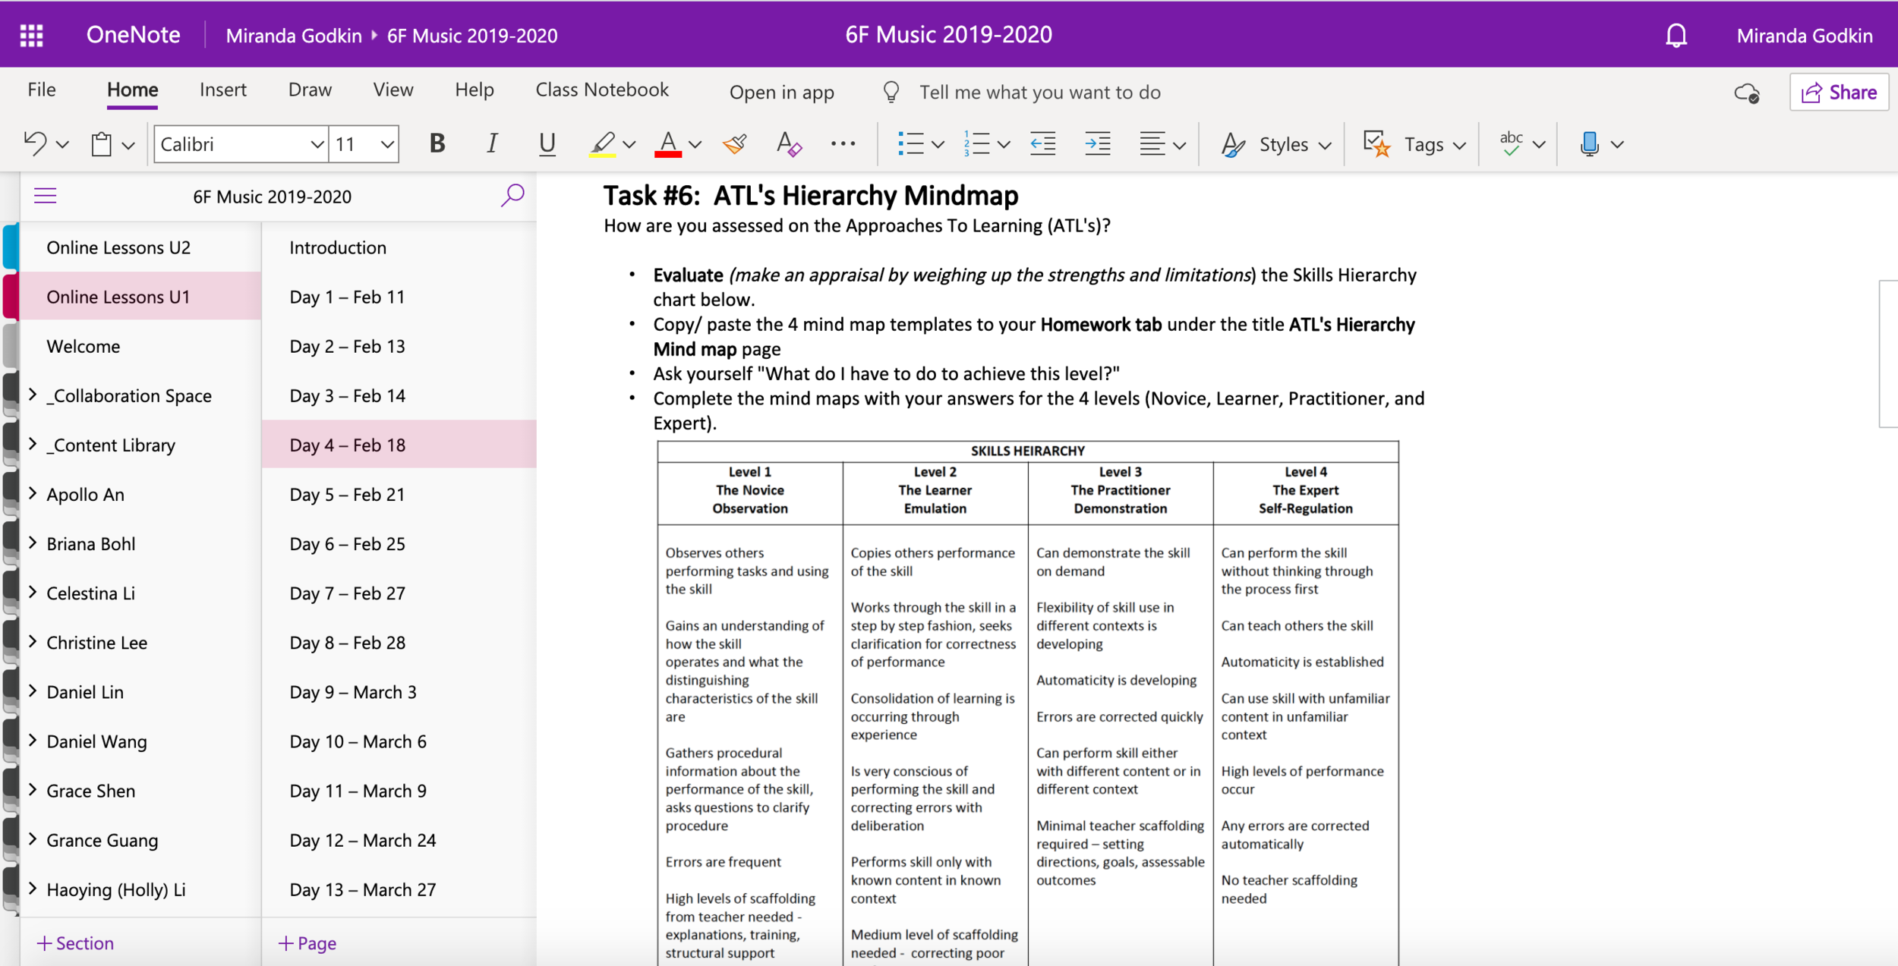The height and width of the screenshot is (966, 1898).
Task: Expand the _Content Library section group
Action: (33, 444)
